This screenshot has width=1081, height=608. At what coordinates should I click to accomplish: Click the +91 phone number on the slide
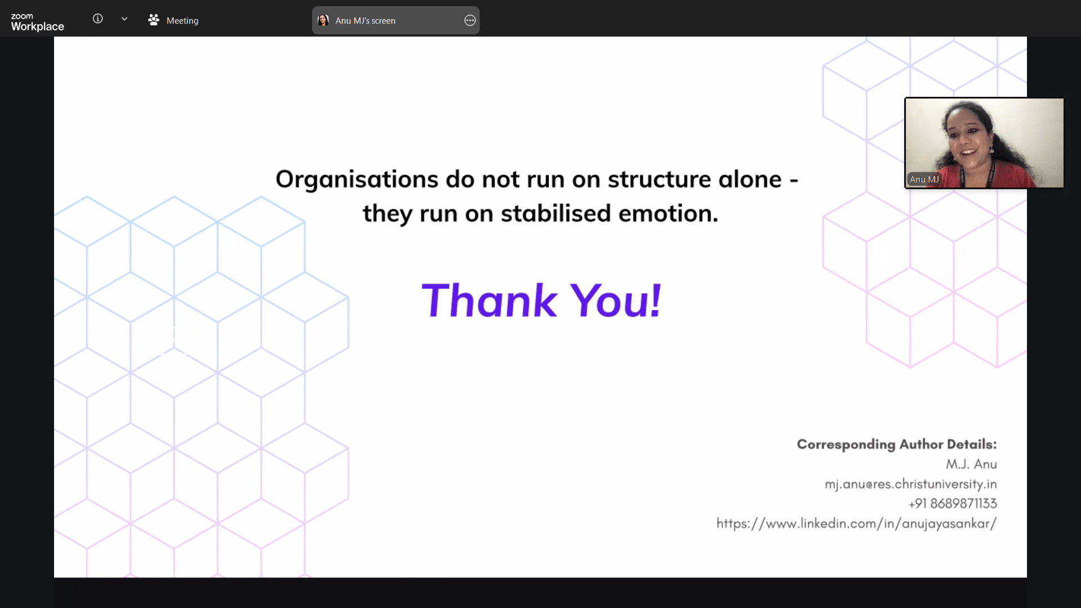pos(952,503)
